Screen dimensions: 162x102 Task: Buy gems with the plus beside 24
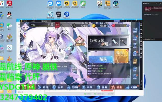coord(128,26)
